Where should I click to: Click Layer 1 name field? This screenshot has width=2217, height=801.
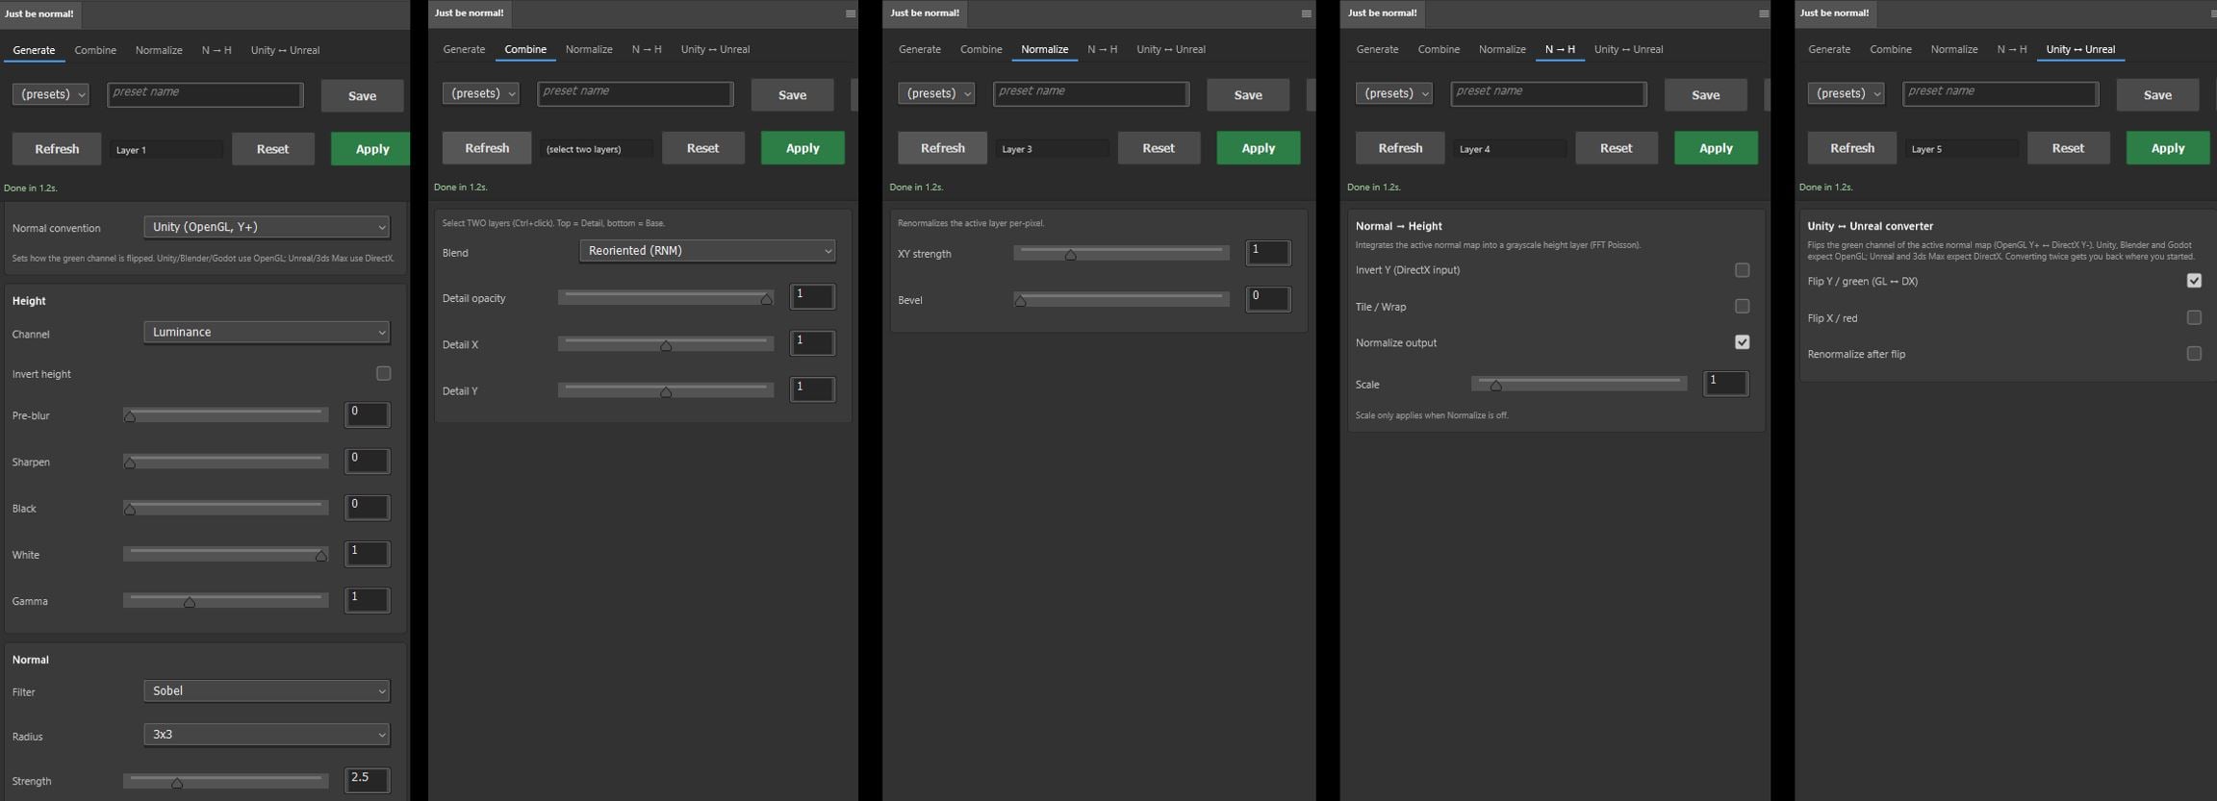(166, 150)
